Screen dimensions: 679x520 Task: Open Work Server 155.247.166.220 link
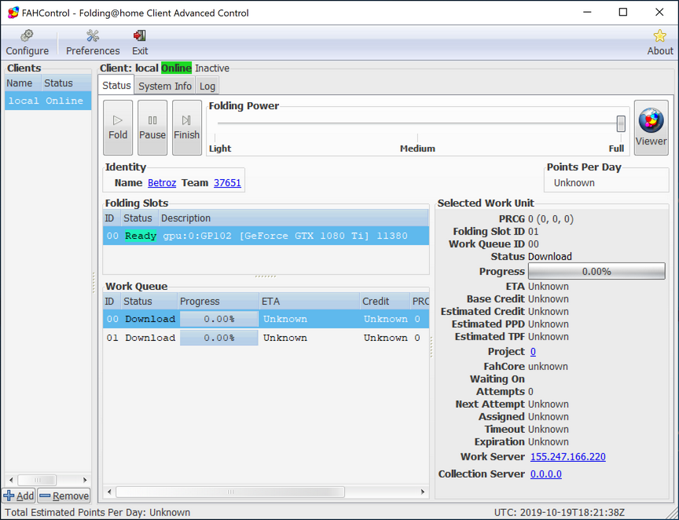point(567,457)
